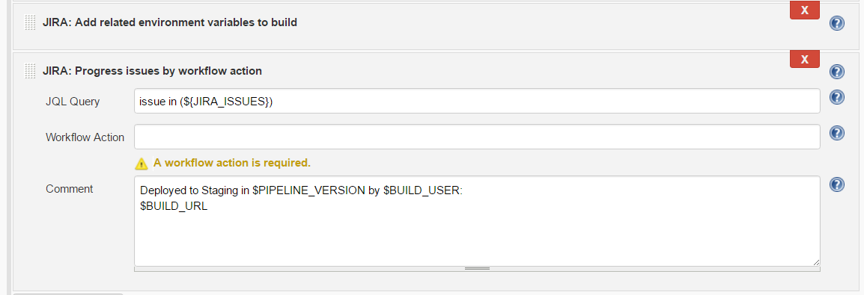Click the 'Workflow Action' label
Screen dimensions: 864x295
(85, 137)
